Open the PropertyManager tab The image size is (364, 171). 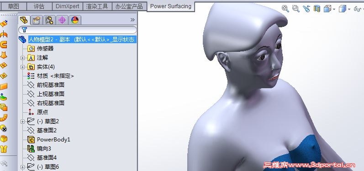pyautogui.click(x=37, y=20)
